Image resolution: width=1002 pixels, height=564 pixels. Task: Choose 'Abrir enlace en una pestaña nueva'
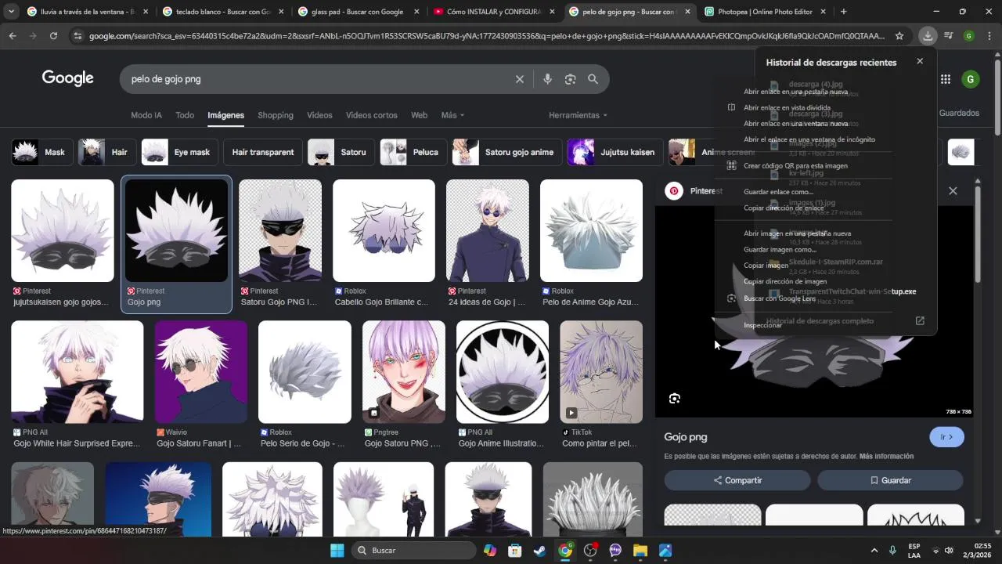point(795,92)
